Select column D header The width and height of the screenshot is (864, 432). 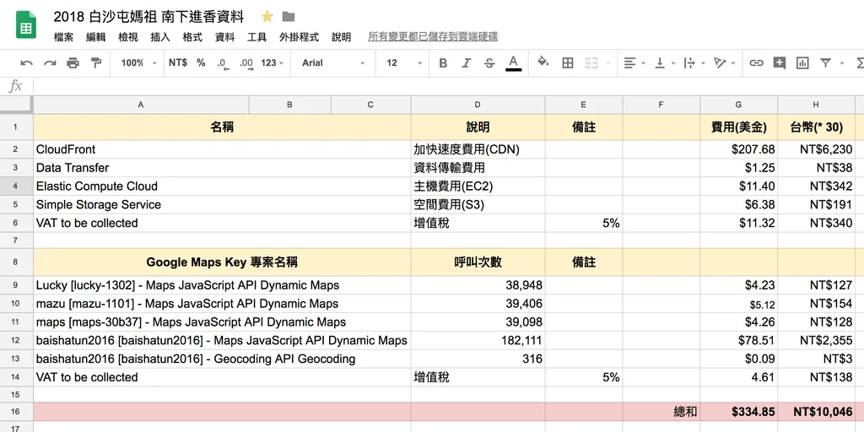(478, 105)
